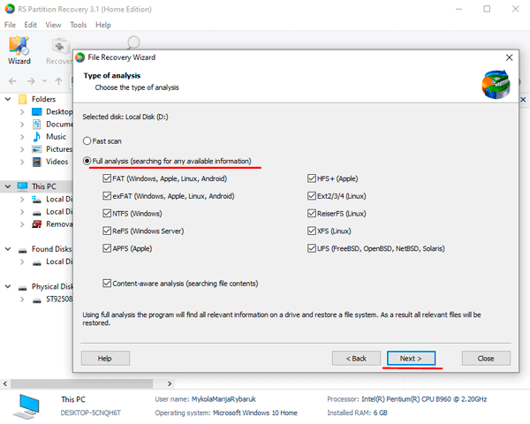This screenshot has height=424, width=530.
Task: Close the File Recovery Wizard dialog
Action: [x=509, y=57]
